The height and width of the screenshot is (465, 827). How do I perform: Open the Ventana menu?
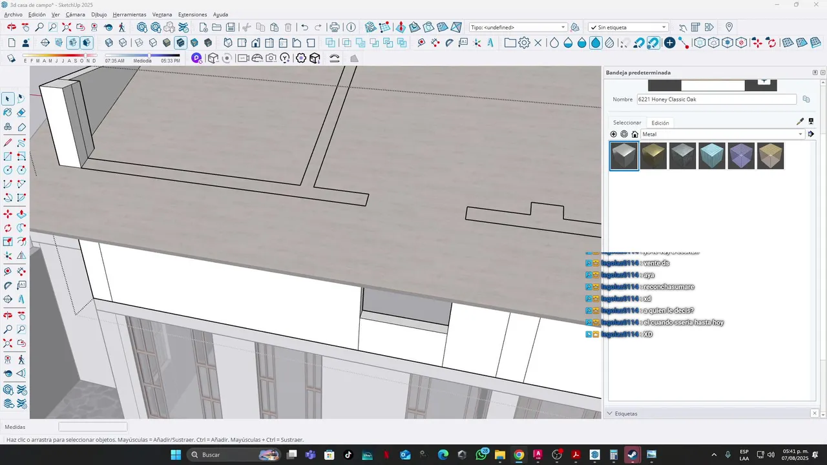(162, 14)
